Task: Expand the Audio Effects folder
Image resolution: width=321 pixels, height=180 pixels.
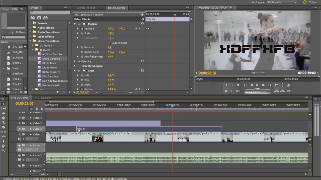Action: pos(30,28)
